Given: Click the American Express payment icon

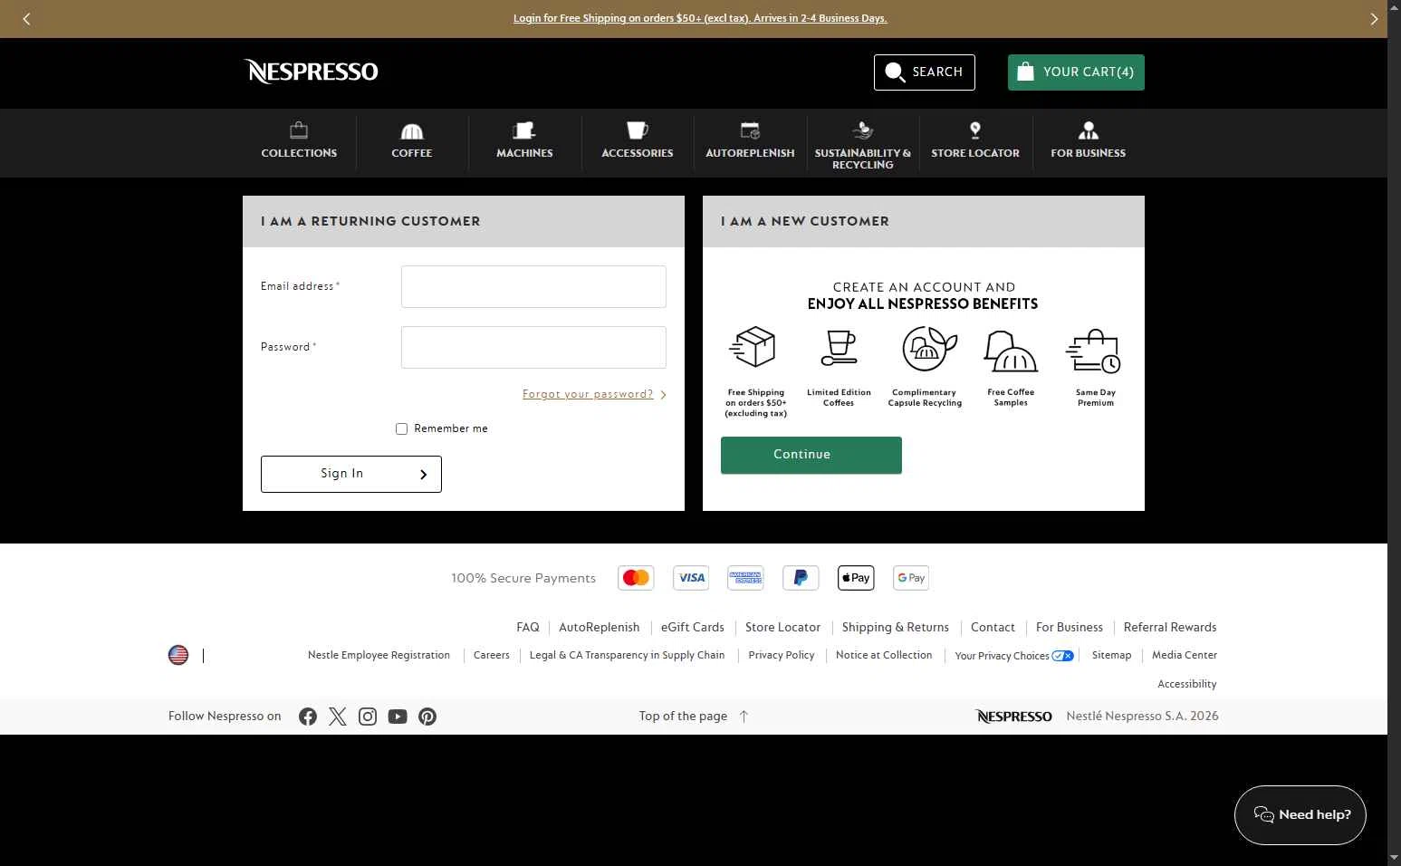Looking at the screenshot, I should point(745,578).
